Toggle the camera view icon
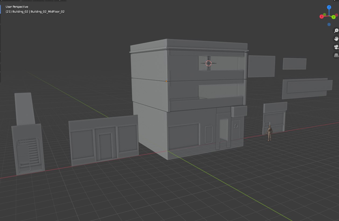Viewport: 339px width, 221px height. coord(336,47)
